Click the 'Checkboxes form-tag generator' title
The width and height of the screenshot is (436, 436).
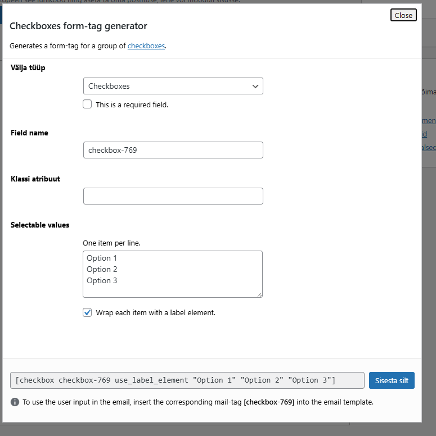tap(78, 26)
